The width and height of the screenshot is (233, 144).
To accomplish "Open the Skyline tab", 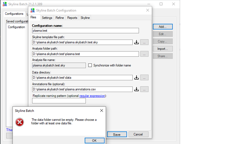I will pyautogui.click(x=85, y=18).
